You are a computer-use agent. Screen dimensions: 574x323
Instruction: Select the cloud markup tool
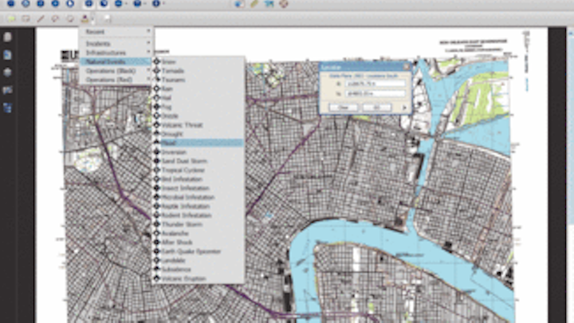55,18
